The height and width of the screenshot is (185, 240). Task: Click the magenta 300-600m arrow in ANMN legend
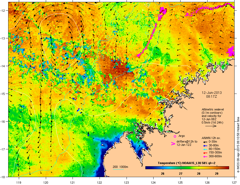205,157
